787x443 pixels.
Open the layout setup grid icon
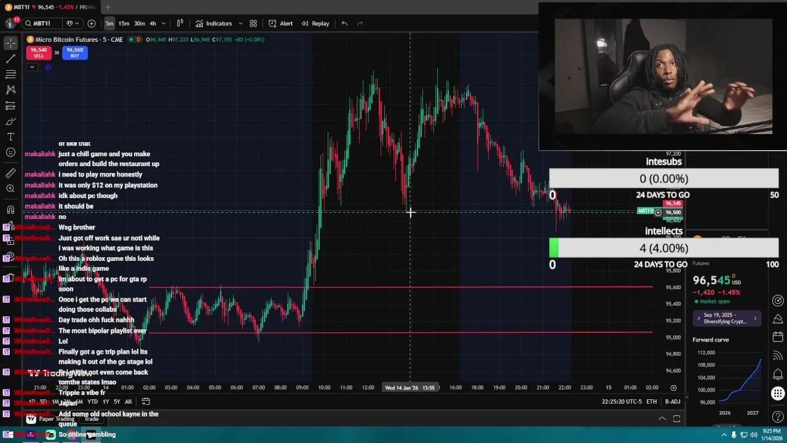[x=253, y=23]
